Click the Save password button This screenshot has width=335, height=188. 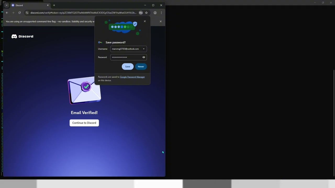click(127, 67)
